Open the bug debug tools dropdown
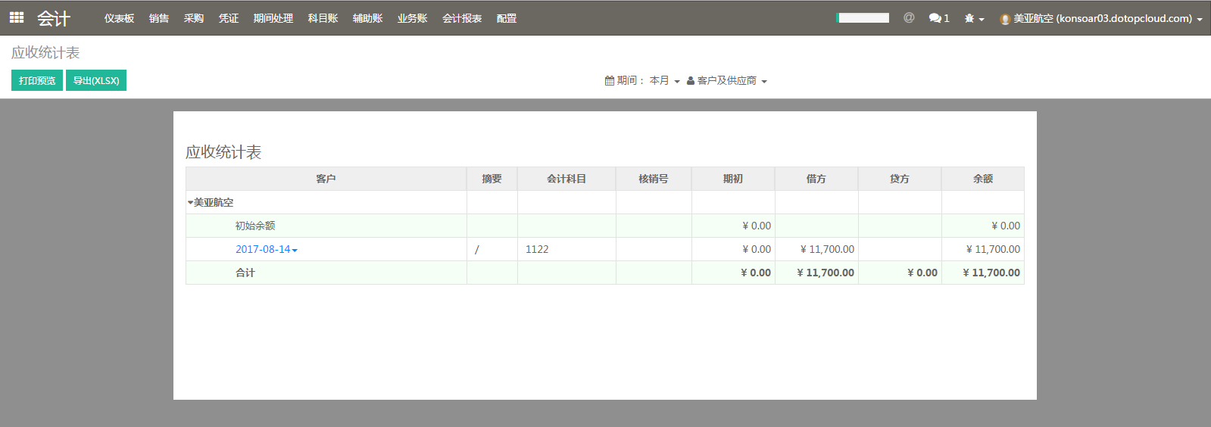 coord(974,18)
